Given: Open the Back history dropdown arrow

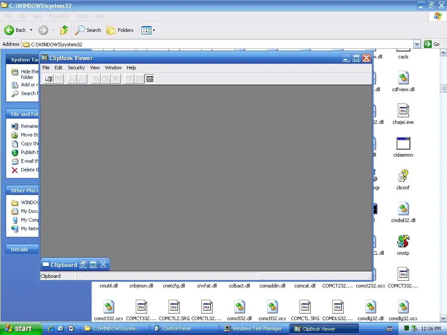Looking at the screenshot, I should [31, 30].
